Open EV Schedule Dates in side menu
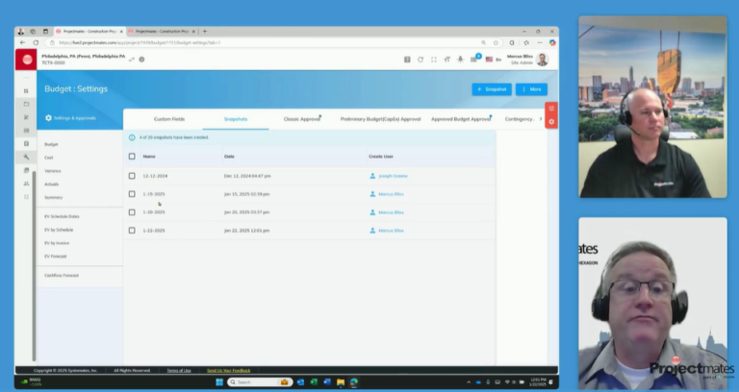739x392 pixels. click(x=62, y=216)
